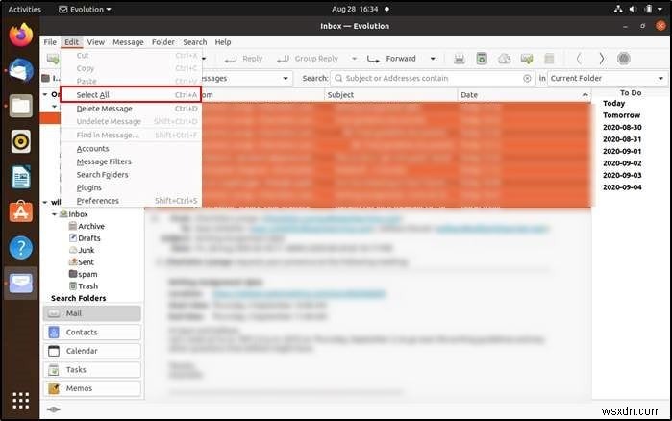Switch to Mail view
Image resolution: width=672 pixels, height=421 pixels.
click(91, 313)
